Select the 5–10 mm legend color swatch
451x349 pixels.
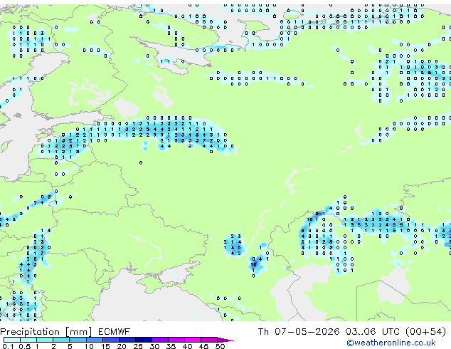point(78,340)
